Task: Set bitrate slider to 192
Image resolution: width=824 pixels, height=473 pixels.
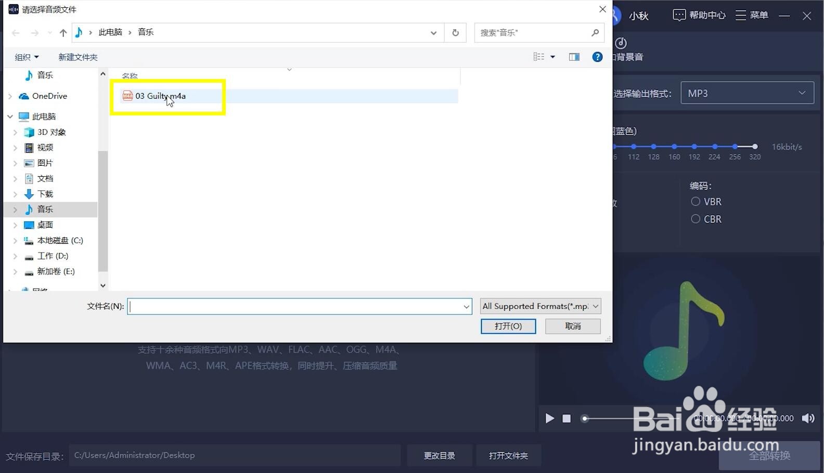Action: [694, 147]
